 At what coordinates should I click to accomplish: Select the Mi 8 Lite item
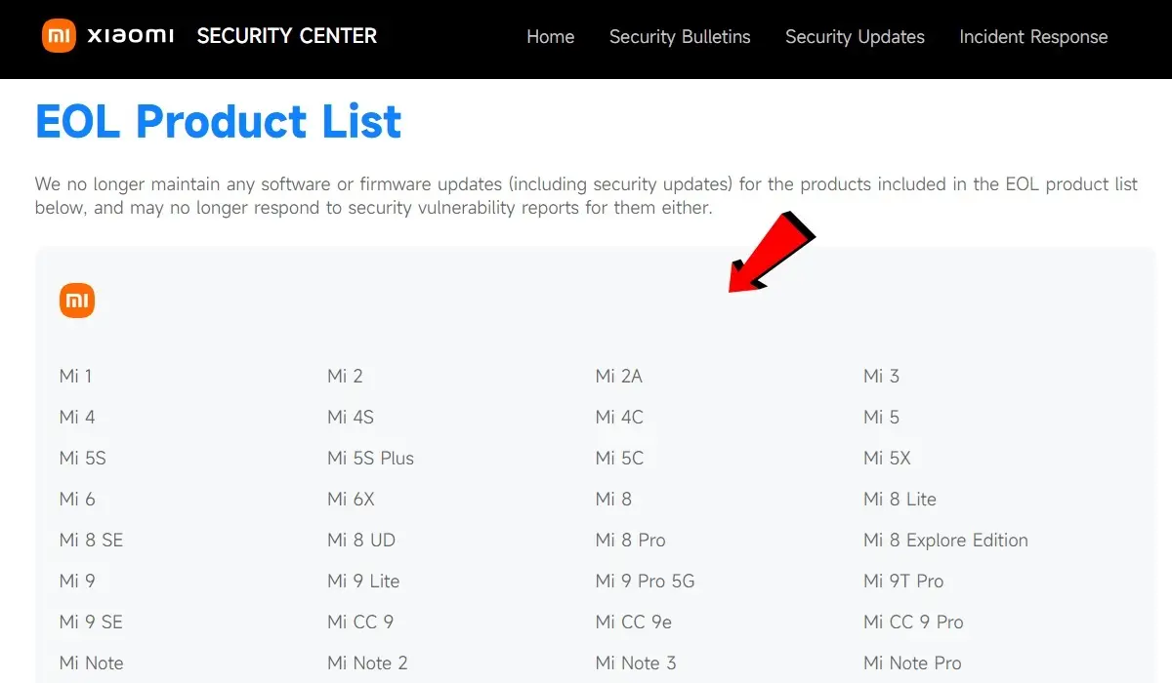click(x=900, y=499)
